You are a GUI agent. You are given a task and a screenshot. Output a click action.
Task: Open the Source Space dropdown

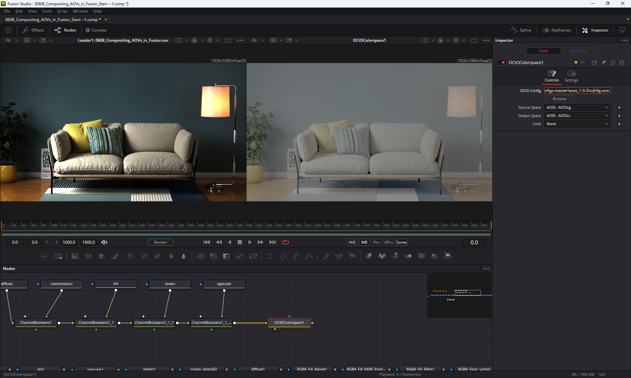(x=577, y=107)
